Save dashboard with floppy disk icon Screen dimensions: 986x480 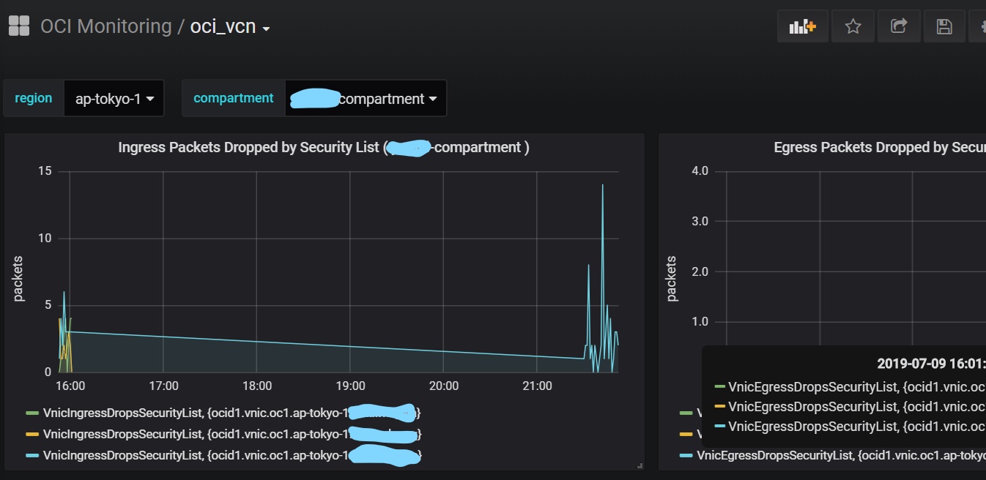pyautogui.click(x=944, y=26)
